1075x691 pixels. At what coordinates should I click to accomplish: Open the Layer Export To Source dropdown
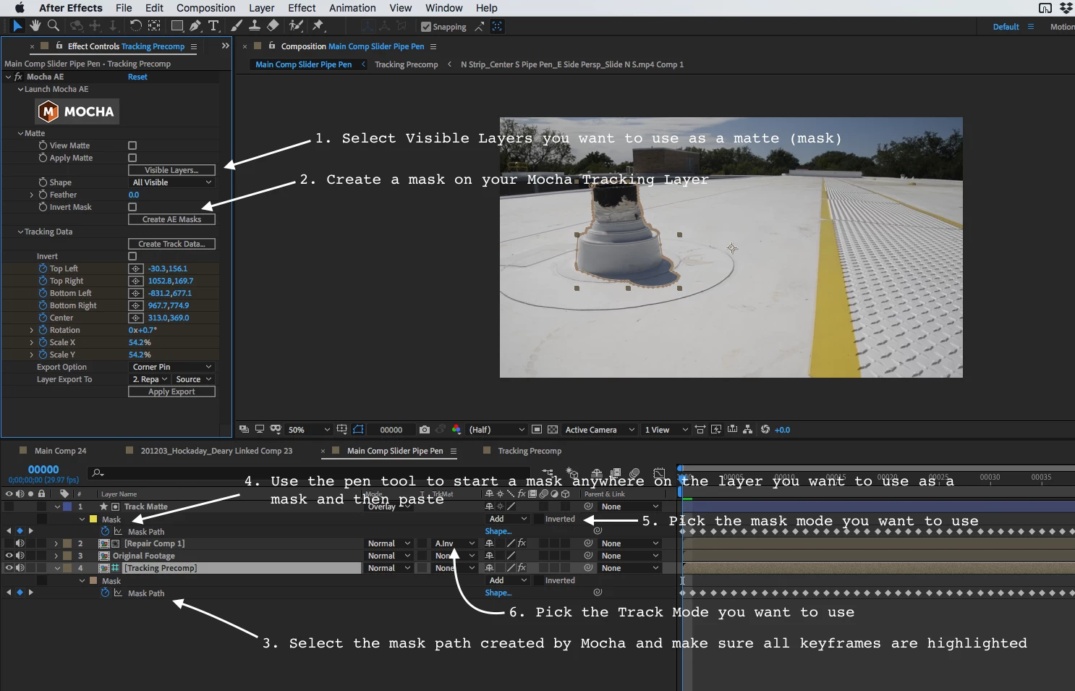click(x=193, y=379)
